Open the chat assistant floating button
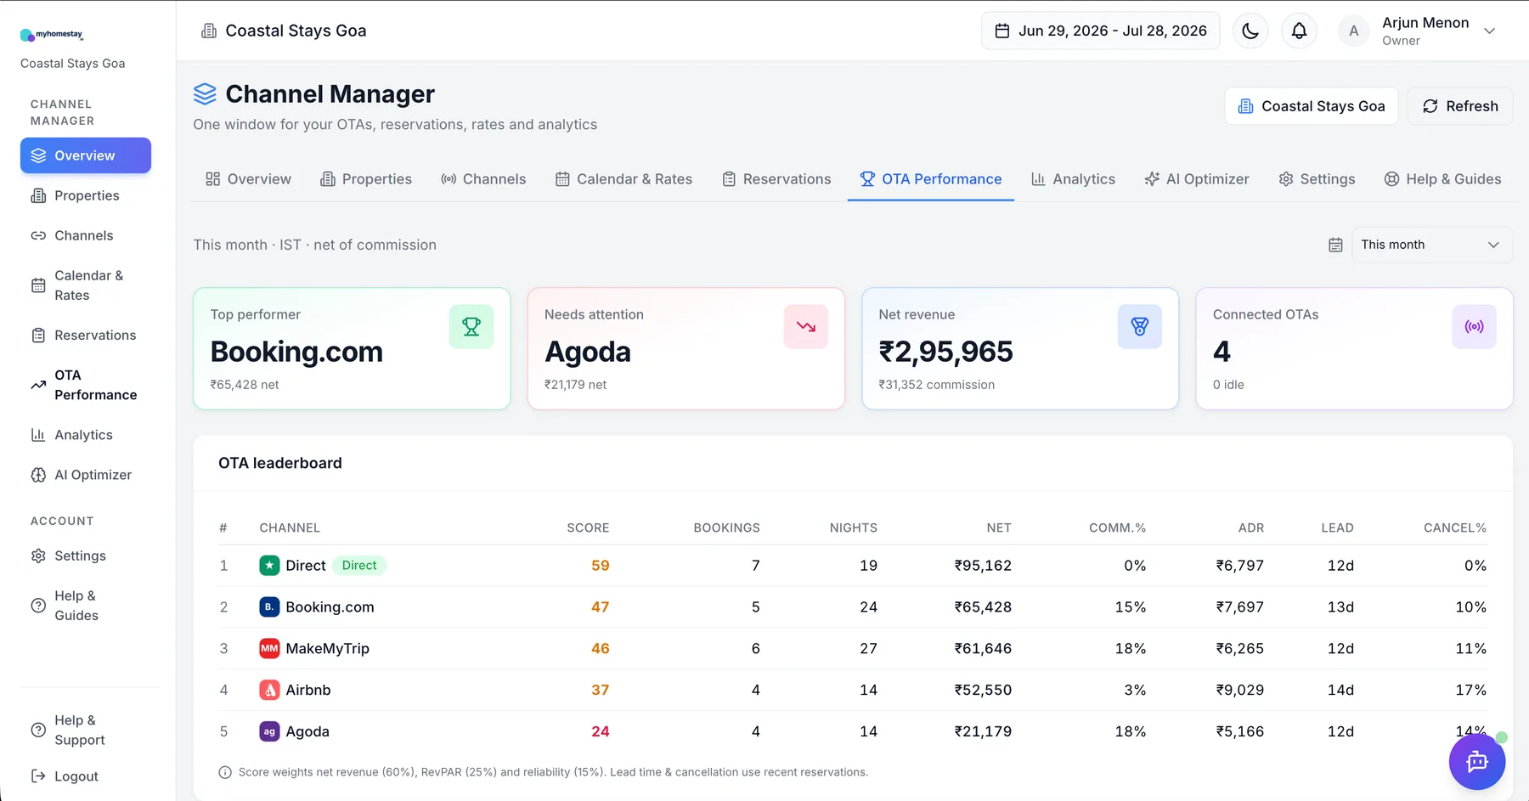The width and height of the screenshot is (1529, 801). point(1477,762)
